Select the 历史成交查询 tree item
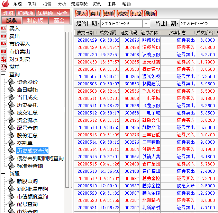This screenshot has height=213, width=218. 32,151
